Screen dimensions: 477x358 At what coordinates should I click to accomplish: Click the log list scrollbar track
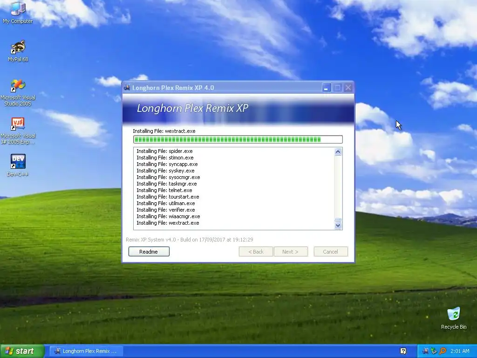point(338,186)
